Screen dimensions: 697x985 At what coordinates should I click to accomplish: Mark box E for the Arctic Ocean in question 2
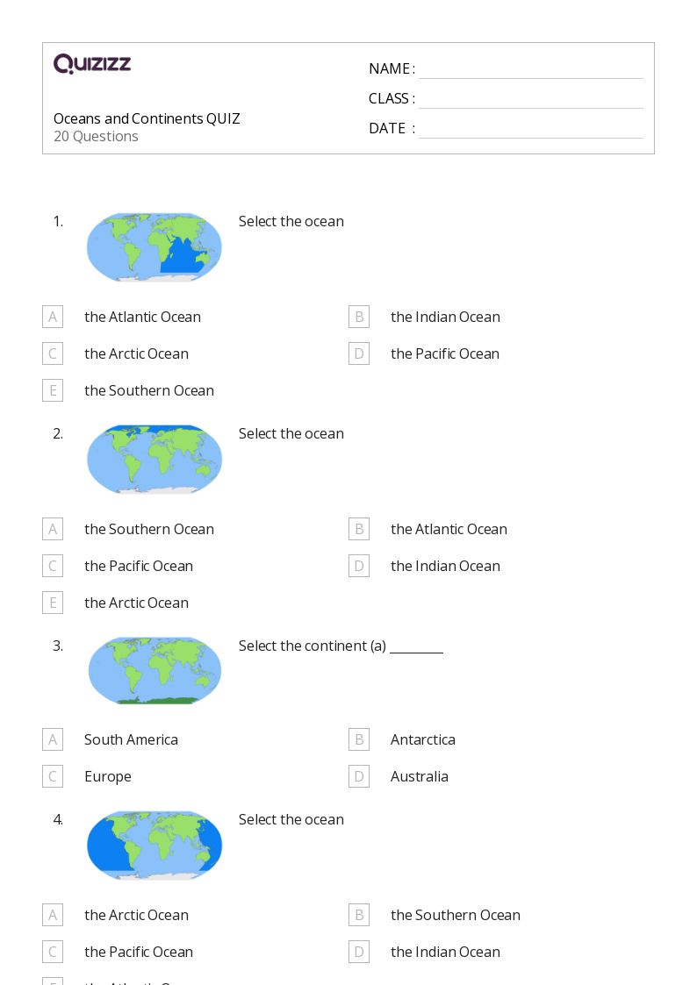click(x=53, y=603)
